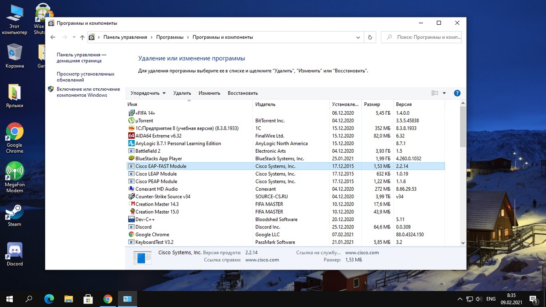Open recent locations dropdown near navigation arrows

[x=74, y=37]
